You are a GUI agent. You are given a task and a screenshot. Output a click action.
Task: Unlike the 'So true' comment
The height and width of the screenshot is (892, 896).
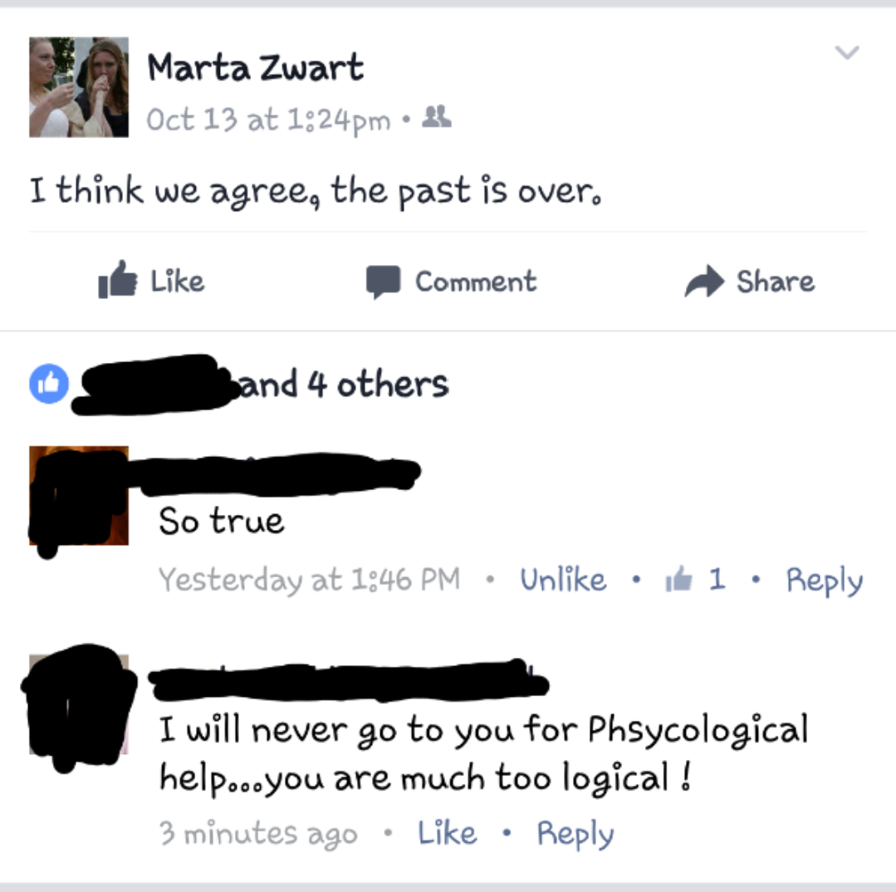564,580
